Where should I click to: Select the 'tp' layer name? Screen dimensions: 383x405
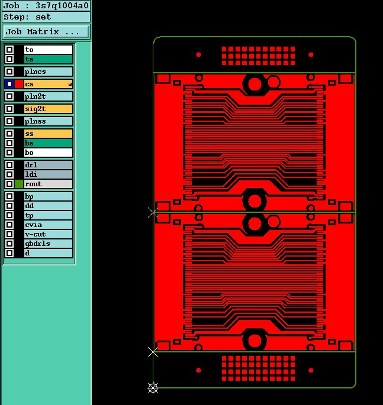(49, 215)
